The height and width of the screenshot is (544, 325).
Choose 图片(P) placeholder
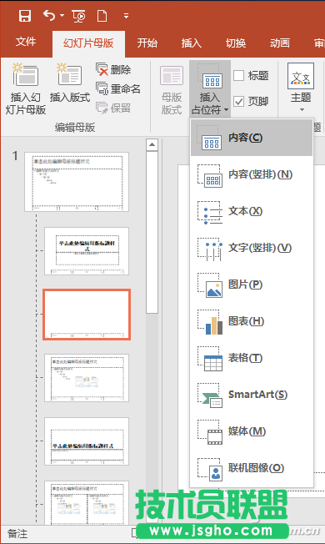point(252,285)
